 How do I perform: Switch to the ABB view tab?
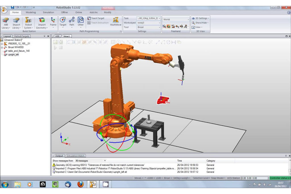[x=57, y=36]
